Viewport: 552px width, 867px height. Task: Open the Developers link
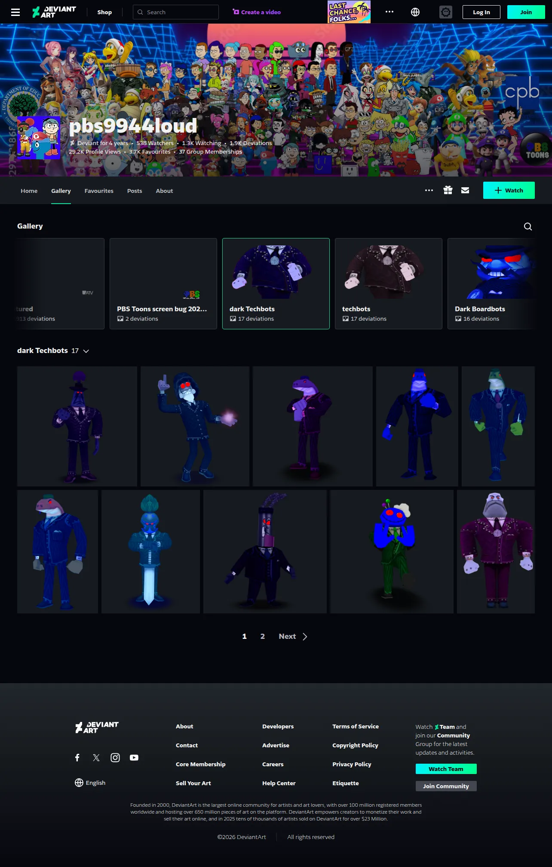(x=278, y=726)
